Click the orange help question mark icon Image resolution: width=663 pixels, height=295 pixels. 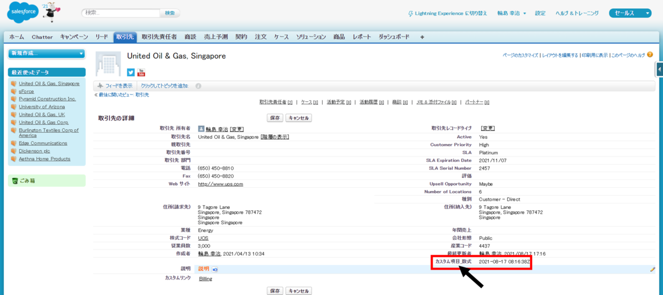pos(650,55)
